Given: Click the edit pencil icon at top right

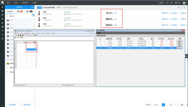Looking at the screenshot, I should pyautogui.click(x=184, y=7).
